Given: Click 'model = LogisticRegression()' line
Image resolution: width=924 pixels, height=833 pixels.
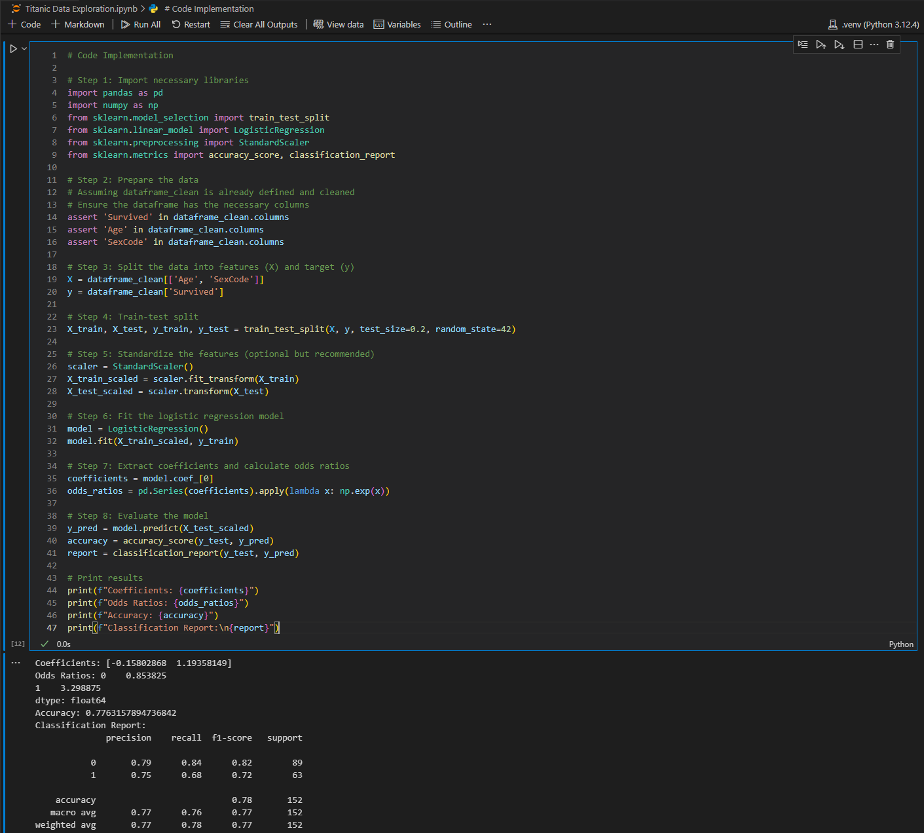Looking at the screenshot, I should pyautogui.click(x=138, y=429).
